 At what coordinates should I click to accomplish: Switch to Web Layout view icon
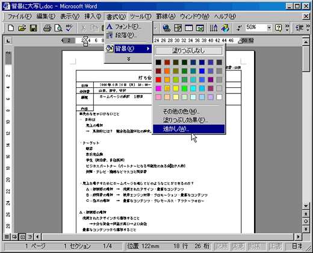(14, 237)
